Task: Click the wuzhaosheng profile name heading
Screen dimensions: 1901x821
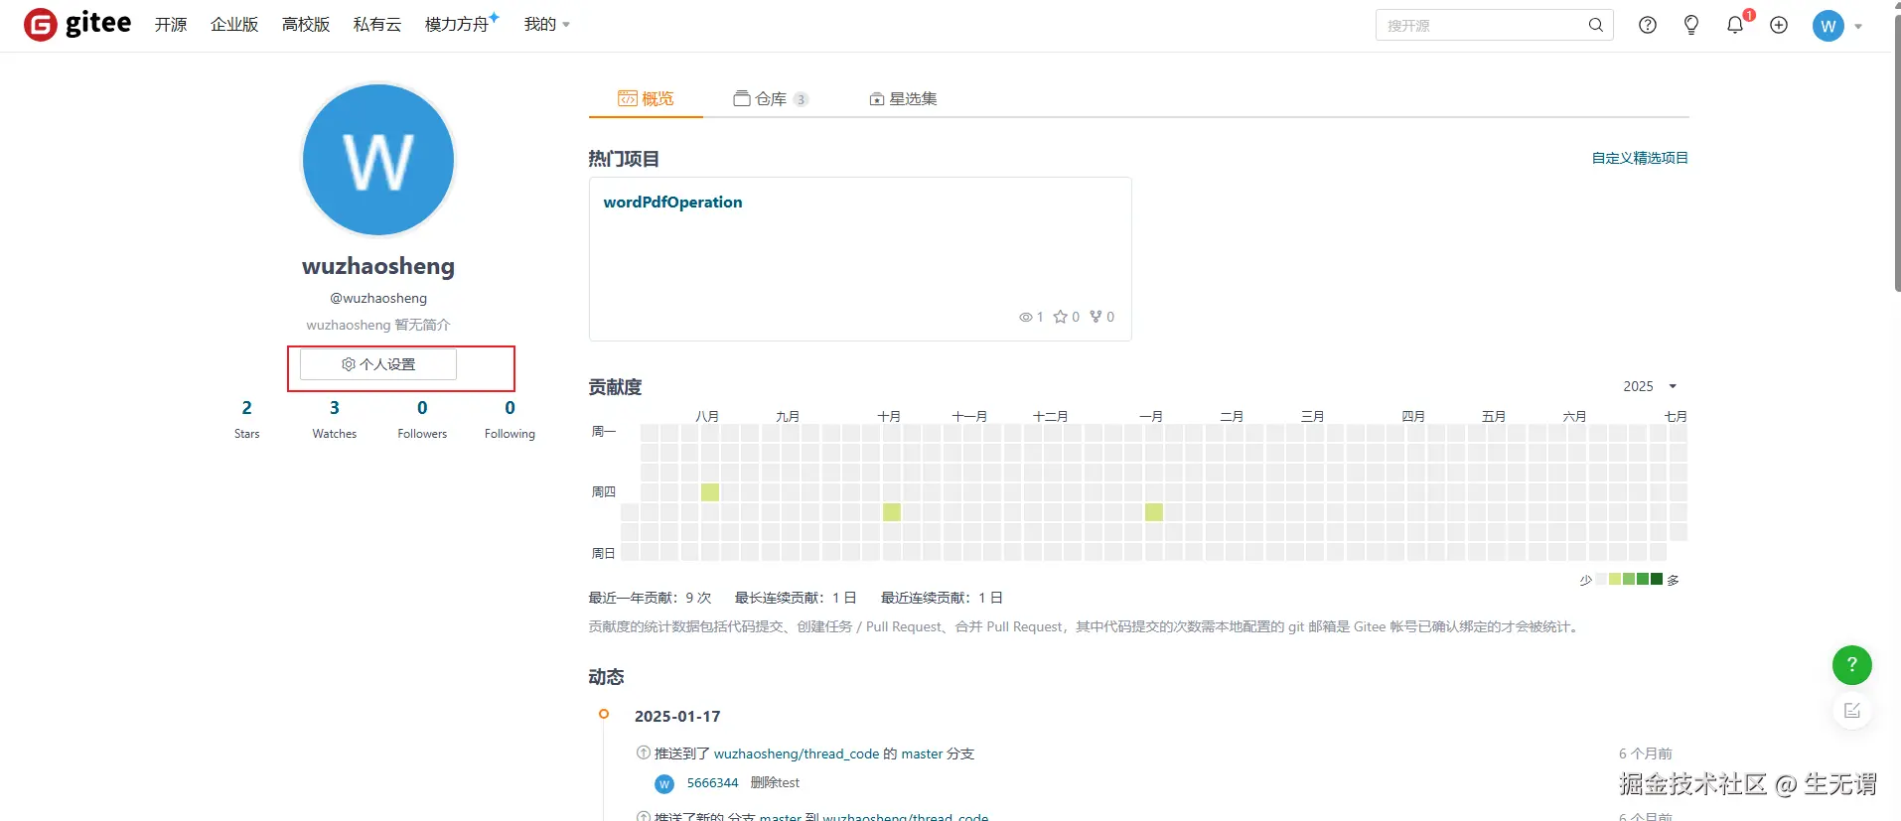Action: [x=378, y=266]
